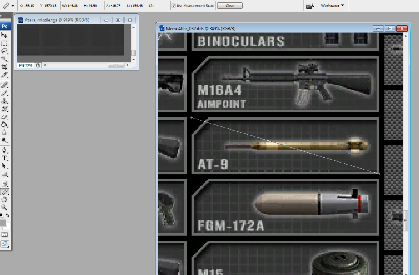
Task: Toggle Quick Mask mode button
Action: (5, 234)
